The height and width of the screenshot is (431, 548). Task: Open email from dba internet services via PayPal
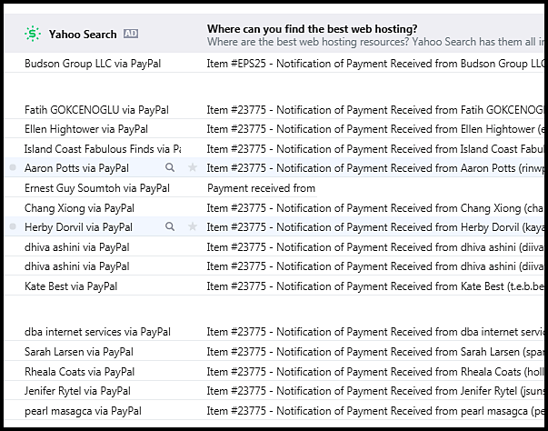(97, 332)
